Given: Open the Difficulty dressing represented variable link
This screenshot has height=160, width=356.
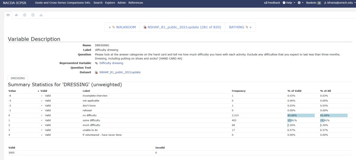Looking at the screenshot, I should (x=111, y=63).
